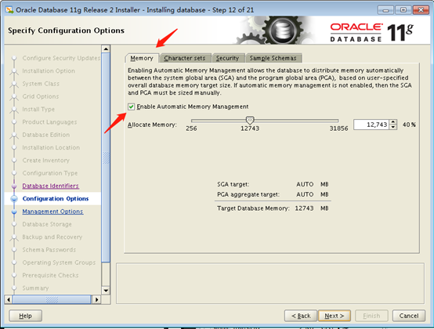The height and width of the screenshot is (329, 434).
Task: Select Configuration Options step in sidebar
Action: 56,198
